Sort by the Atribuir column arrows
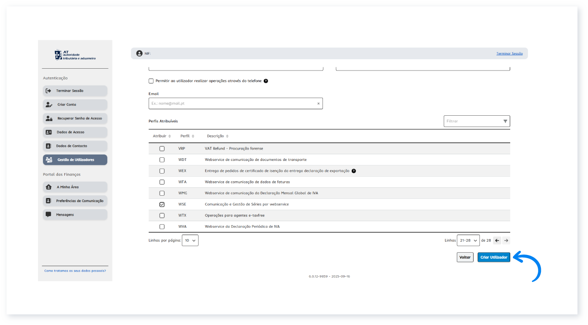Image resolution: width=588 pixels, height=325 pixels. pyautogui.click(x=170, y=136)
